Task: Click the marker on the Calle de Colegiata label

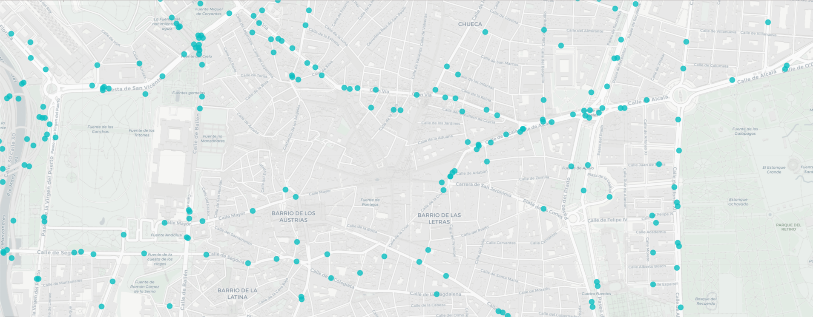Action: (331, 278)
